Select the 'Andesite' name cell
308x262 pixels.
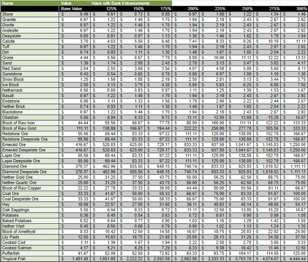tap(30, 30)
